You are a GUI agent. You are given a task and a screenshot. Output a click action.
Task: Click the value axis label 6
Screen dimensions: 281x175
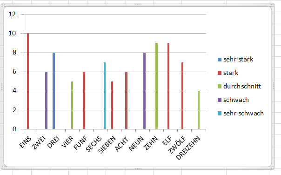point(14,72)
